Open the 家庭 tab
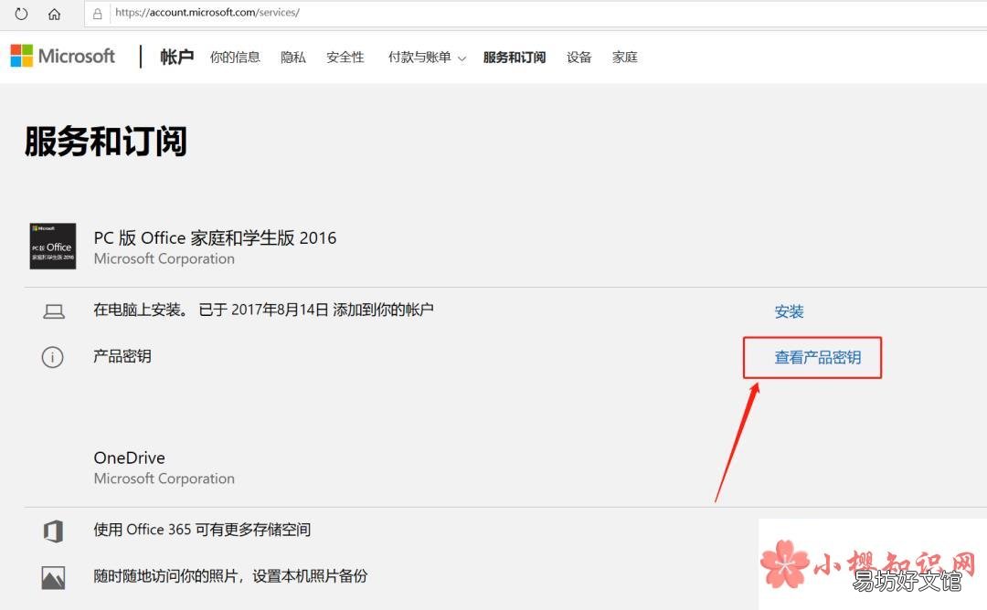 point(624,58)
